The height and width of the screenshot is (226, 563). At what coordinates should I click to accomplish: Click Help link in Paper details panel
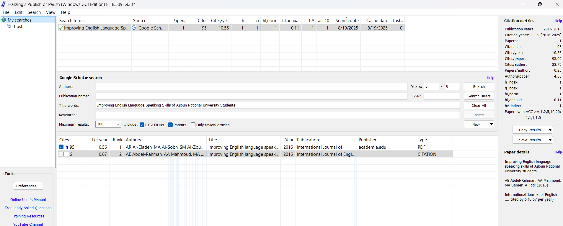tap(558, 152)
